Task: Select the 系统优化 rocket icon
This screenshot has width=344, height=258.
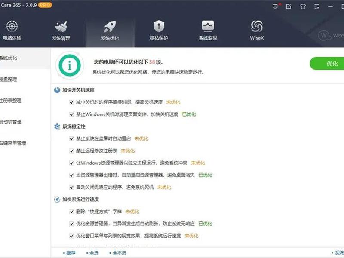Action: (110, 27)
